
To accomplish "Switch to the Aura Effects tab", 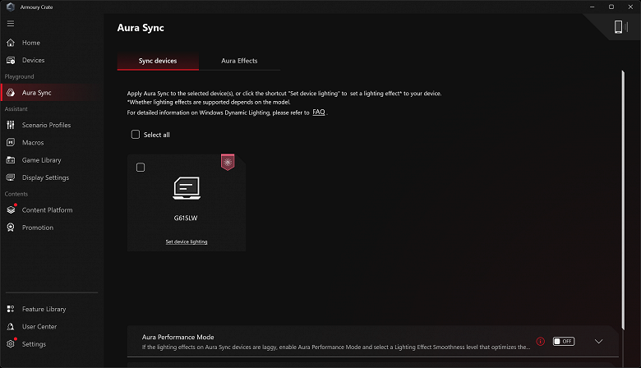I will pos(239,61).
